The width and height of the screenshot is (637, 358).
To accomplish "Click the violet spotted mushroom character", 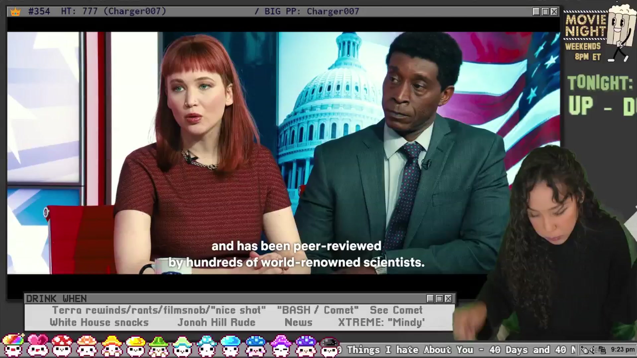I will pyautogui.click(x=305, y=345).
